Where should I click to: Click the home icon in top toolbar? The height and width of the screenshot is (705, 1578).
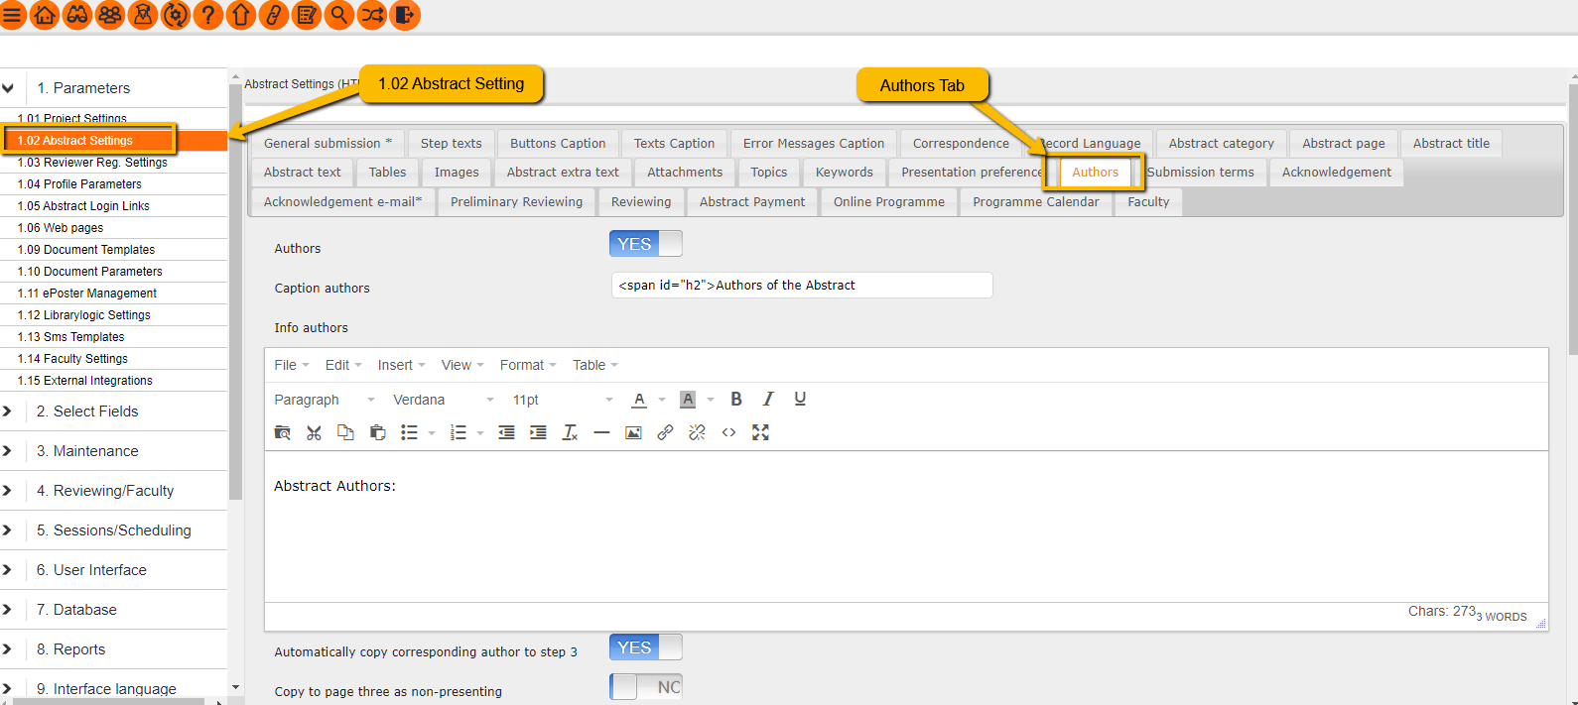click(x=45, y=15)
